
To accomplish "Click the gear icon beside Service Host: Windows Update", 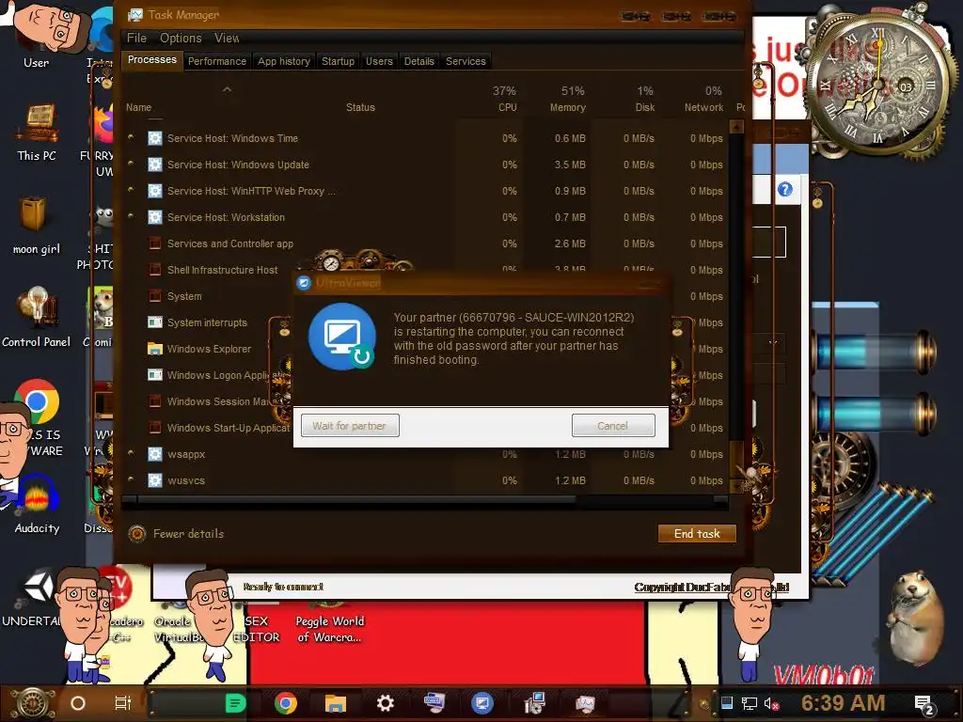I will click(155, 165).
